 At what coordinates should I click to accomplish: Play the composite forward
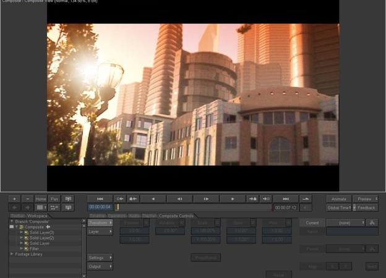point(233,199)
